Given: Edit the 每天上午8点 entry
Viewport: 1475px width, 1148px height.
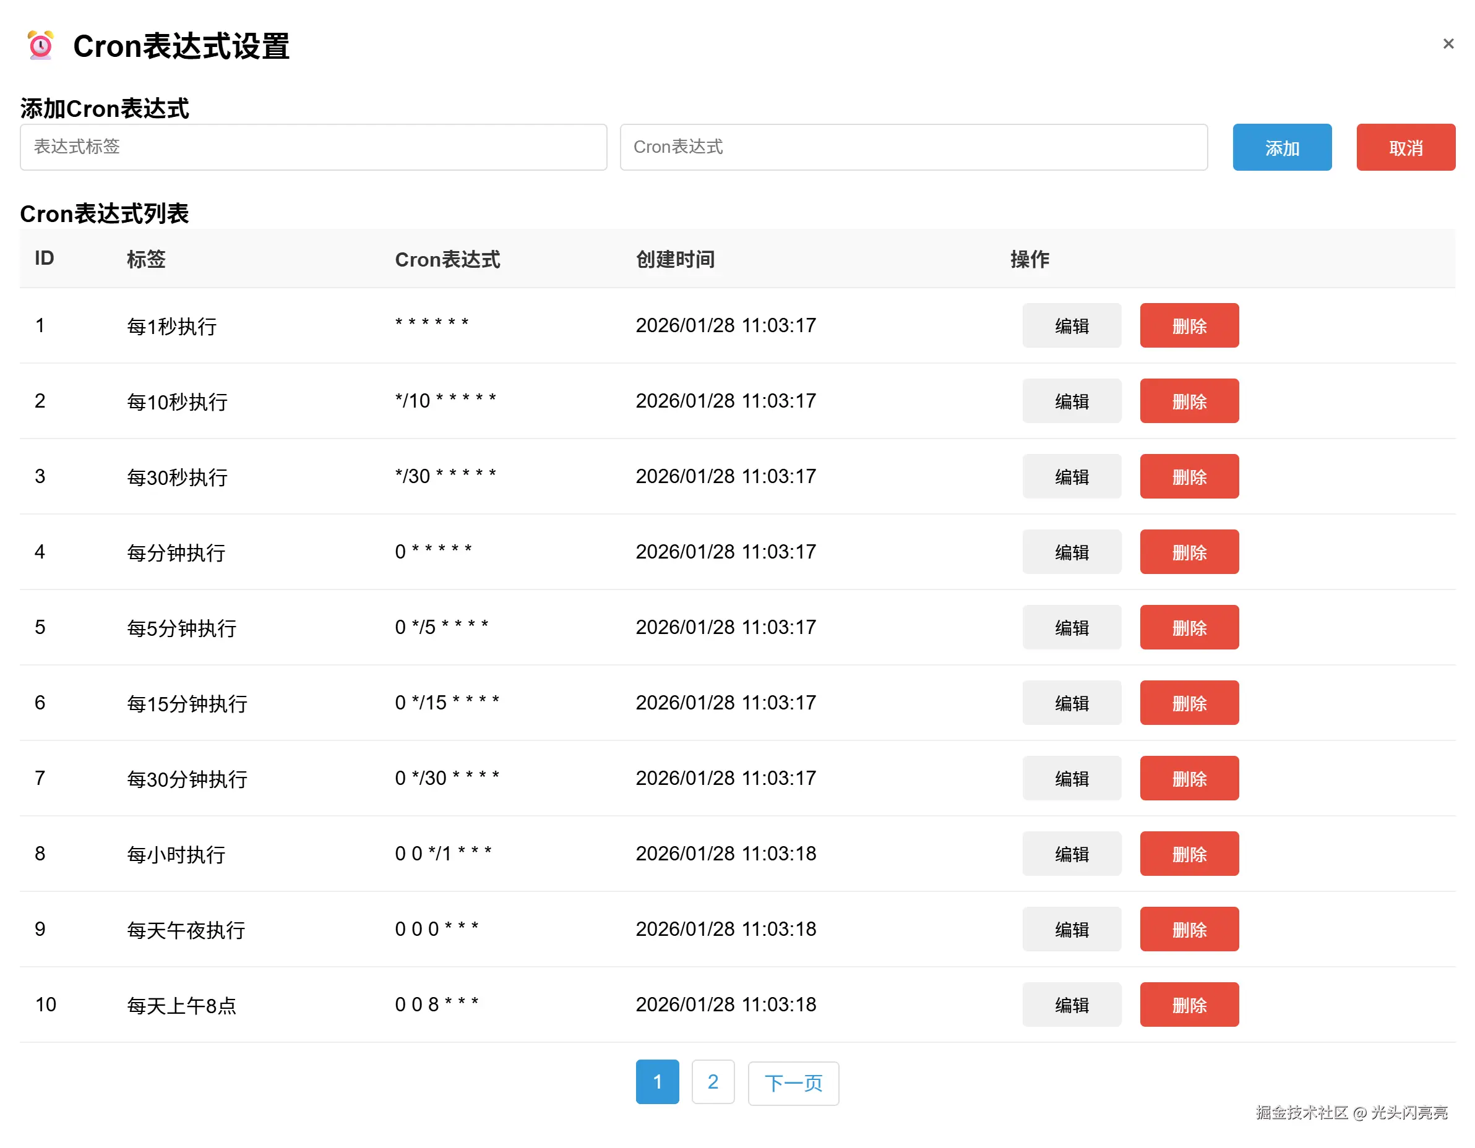Looking at the screenshot, I should tap(1071, 1005).
